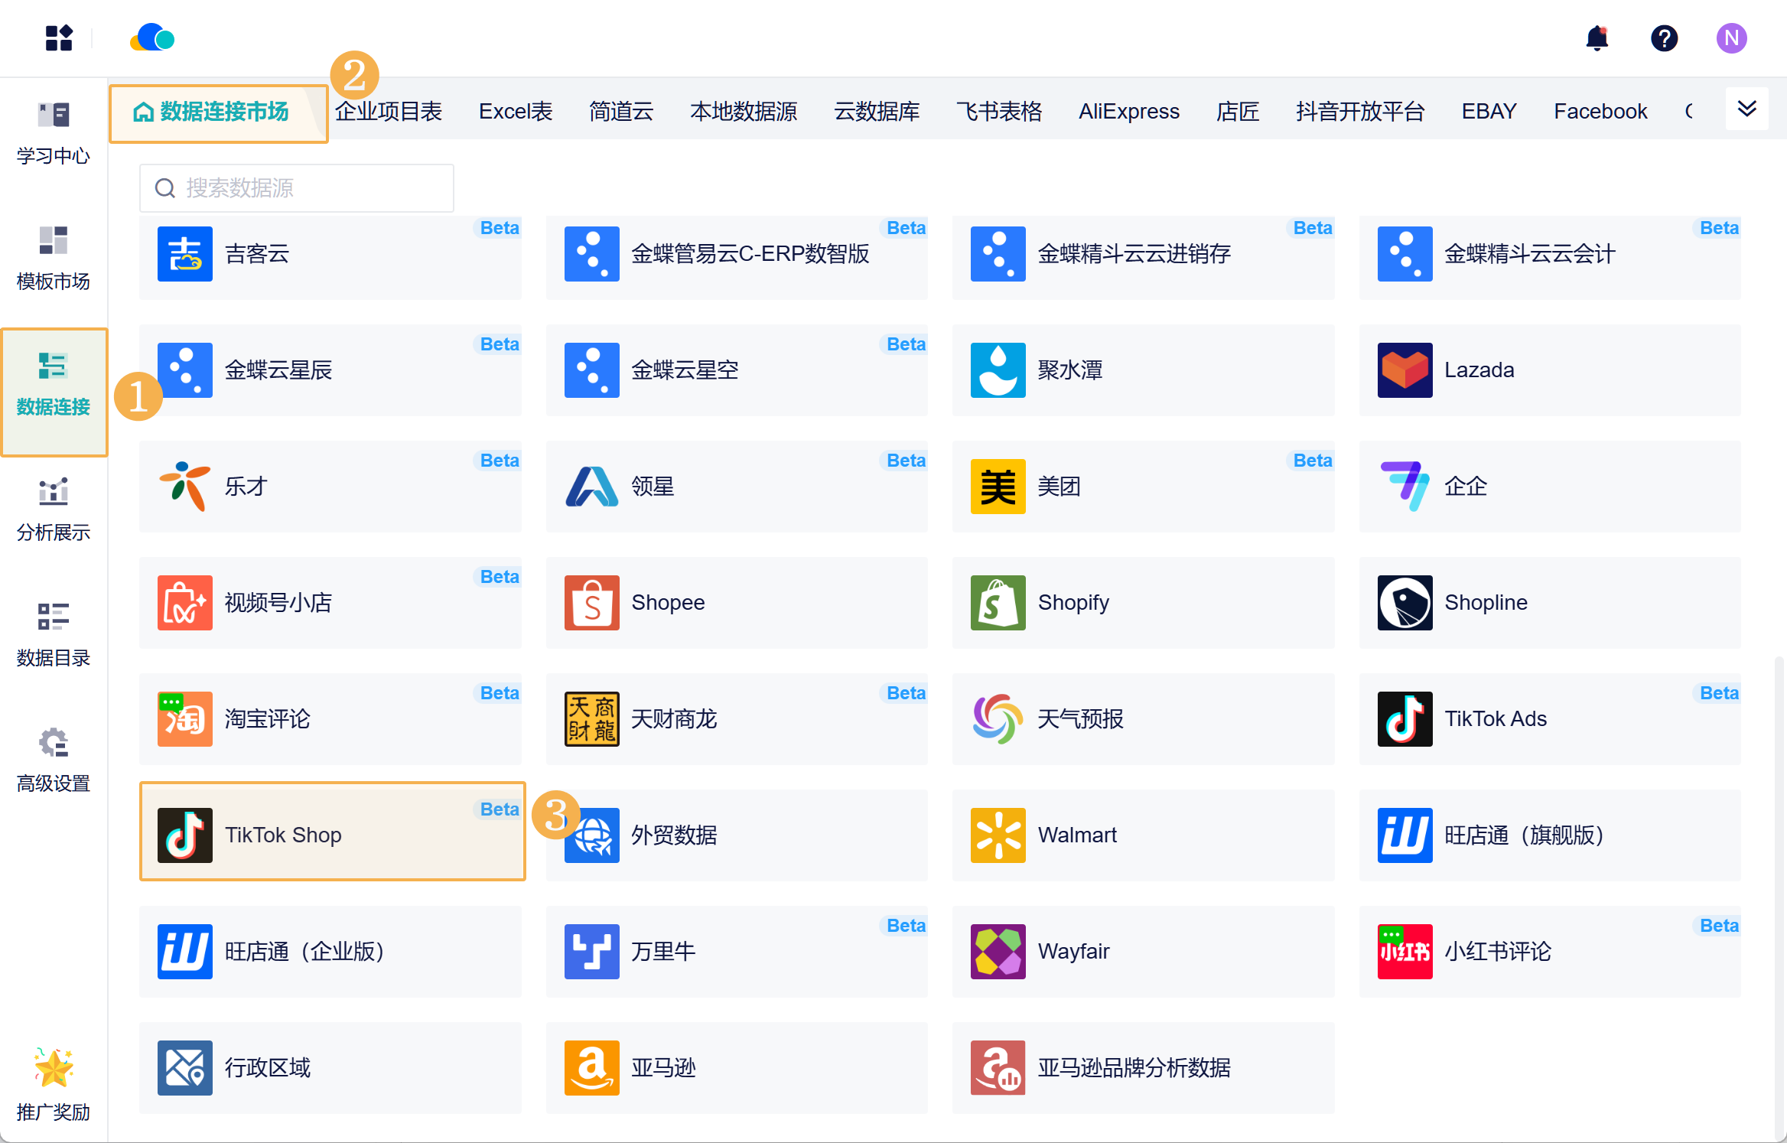1787x1143 pixels.
Task: Open the TikTok Shop connector card
Action: (x=332, y=834)
